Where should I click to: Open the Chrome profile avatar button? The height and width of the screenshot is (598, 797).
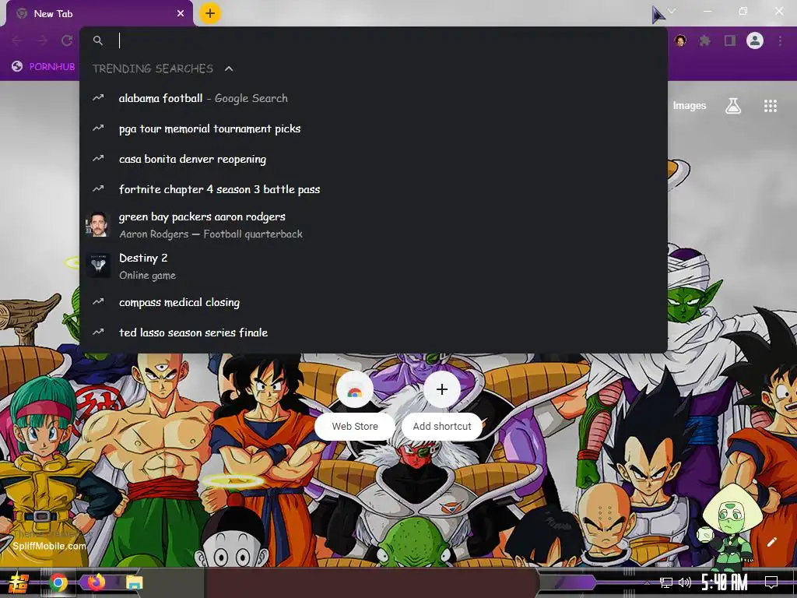pos(755,40)
